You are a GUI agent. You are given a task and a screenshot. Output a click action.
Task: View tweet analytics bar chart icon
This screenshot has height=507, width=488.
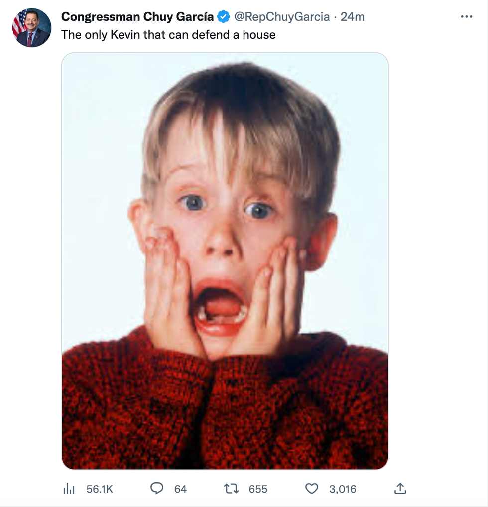click(x=69, y=489)
